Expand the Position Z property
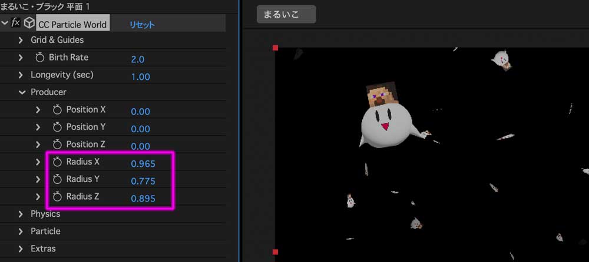 click(x=38, y=145)
